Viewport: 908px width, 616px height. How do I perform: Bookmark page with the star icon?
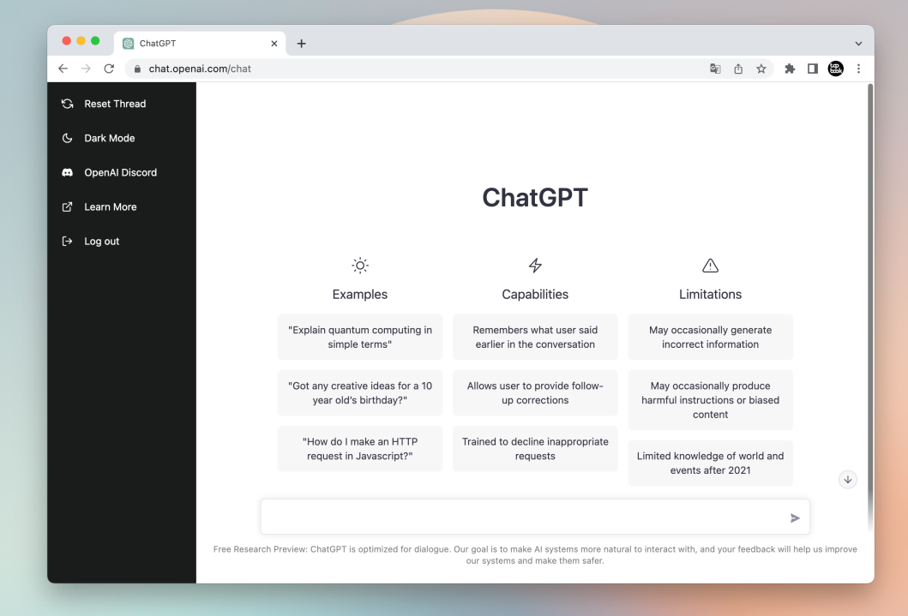[x=761, y=69]
